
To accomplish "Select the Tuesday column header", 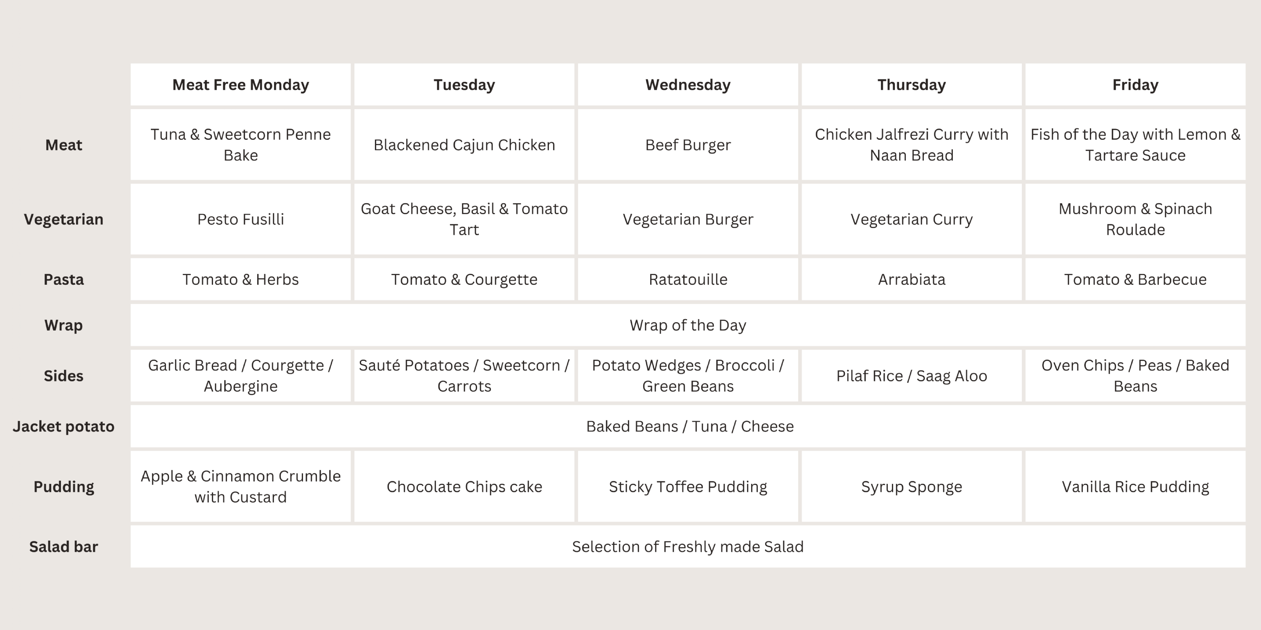I will (464, 84).
